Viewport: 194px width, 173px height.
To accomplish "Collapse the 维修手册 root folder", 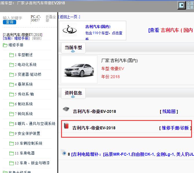I will pyautogui.click(x=5, y=45).
